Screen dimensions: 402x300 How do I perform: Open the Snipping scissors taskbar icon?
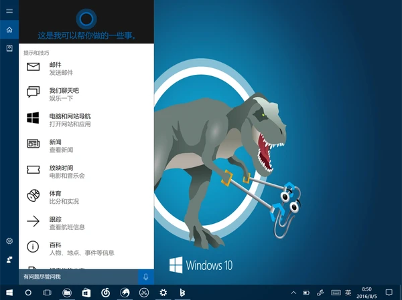point(144,293)
